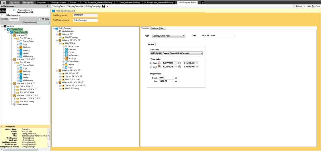Open the 03. Trip Schedule_General Drilling tab
The image size is (321, 151).
click(x=97, y=3)
